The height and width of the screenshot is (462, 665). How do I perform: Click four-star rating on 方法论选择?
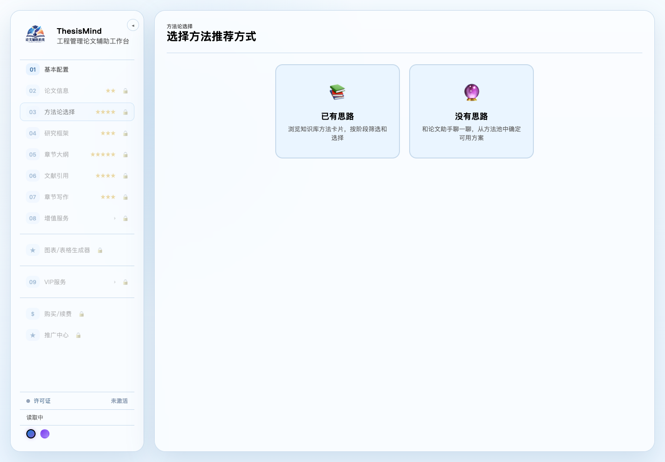coord(105,112)
